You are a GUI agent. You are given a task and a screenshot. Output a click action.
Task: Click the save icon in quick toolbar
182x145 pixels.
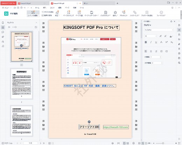tap(18, 8)
